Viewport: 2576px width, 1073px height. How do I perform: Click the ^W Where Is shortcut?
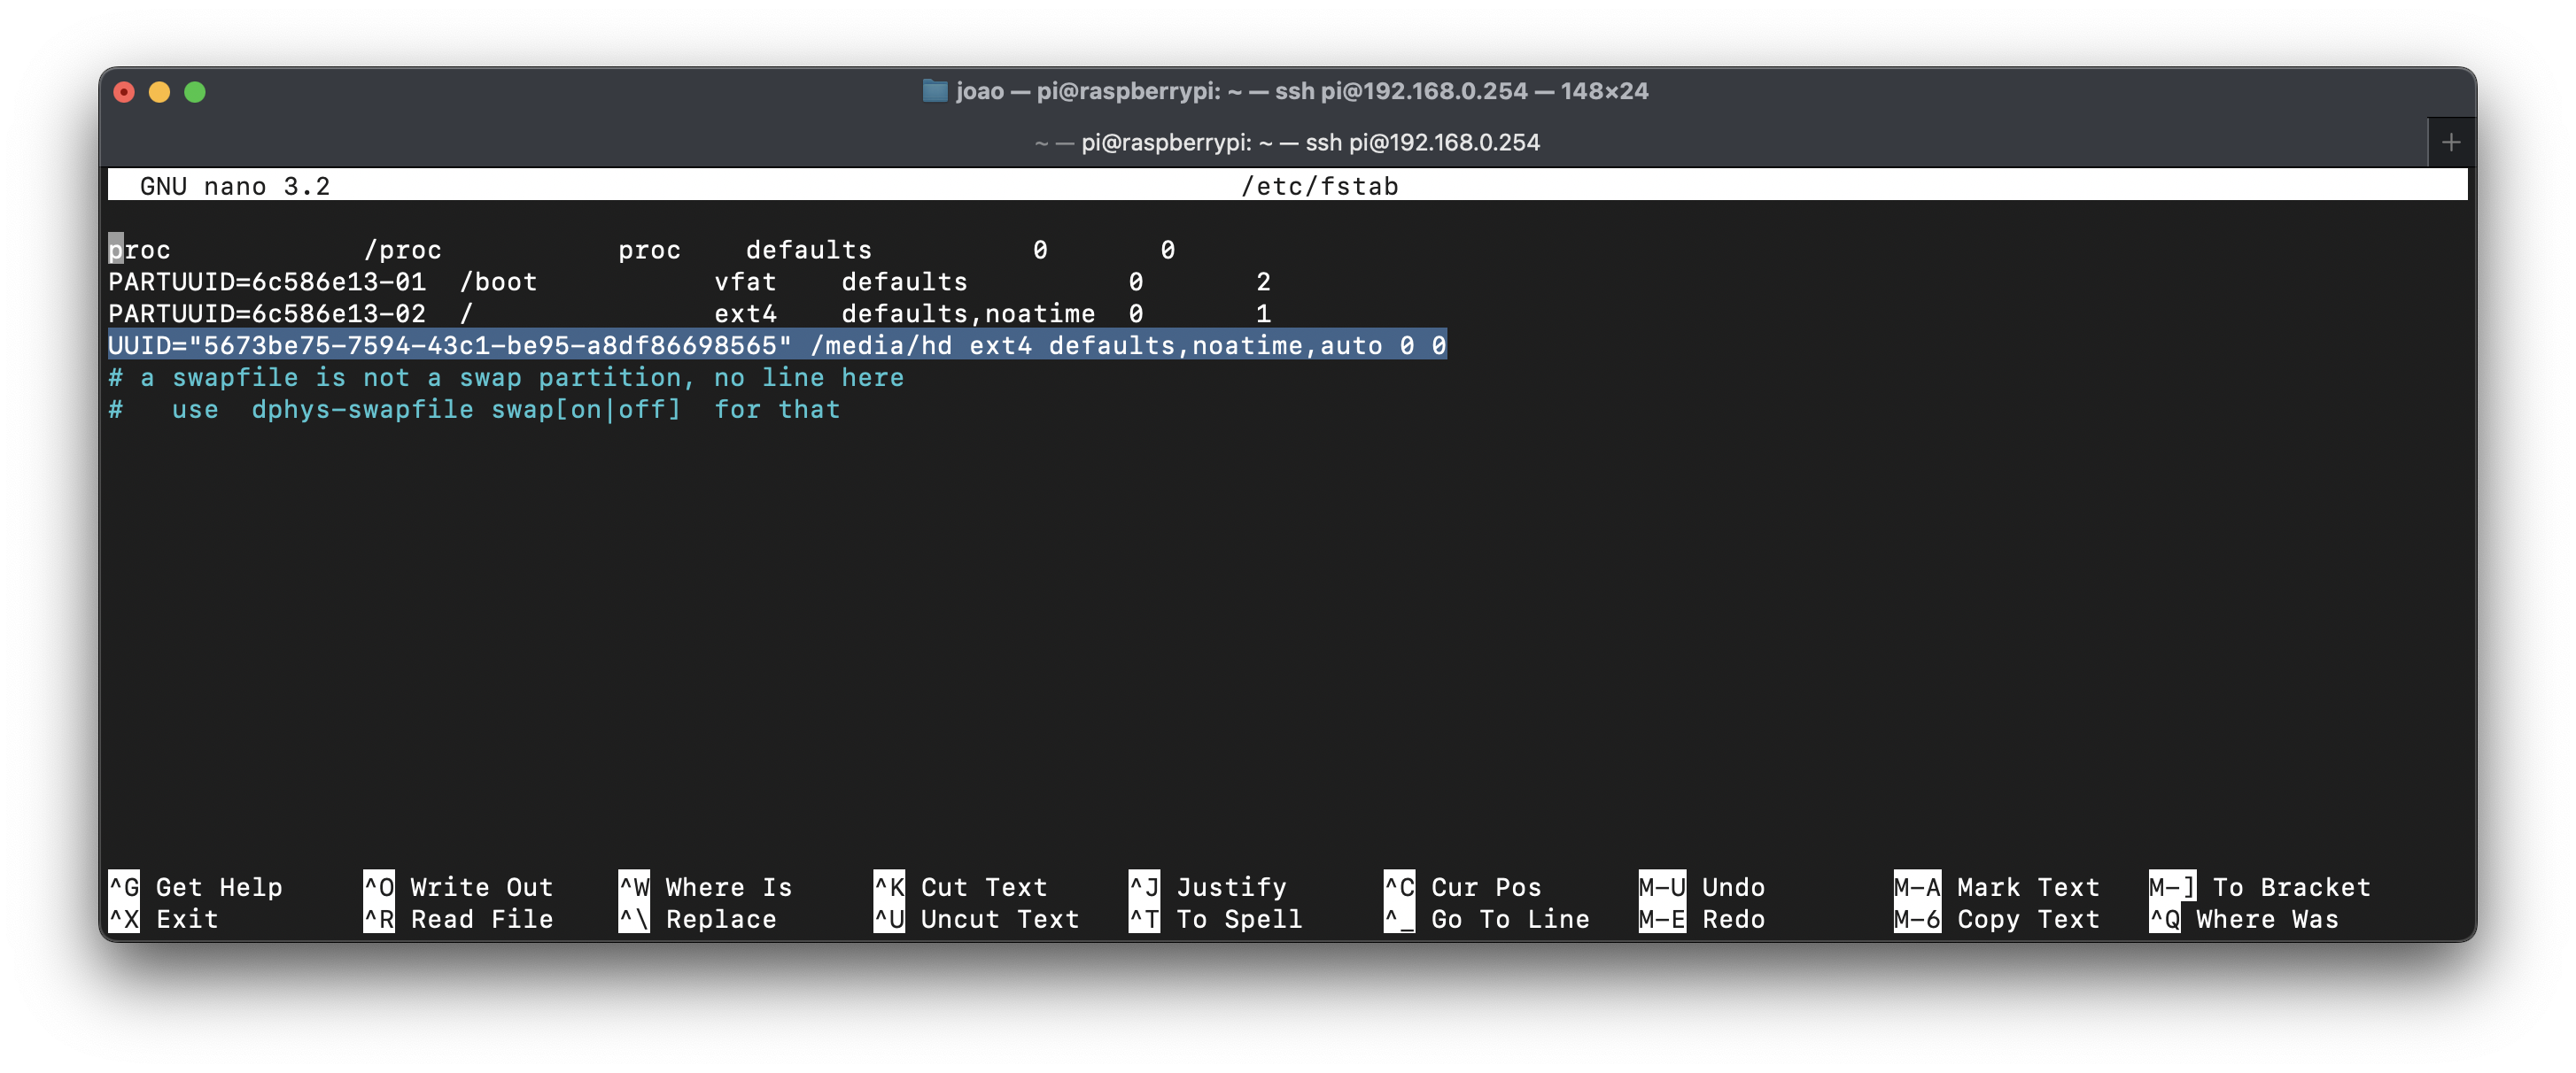(705, 886)
